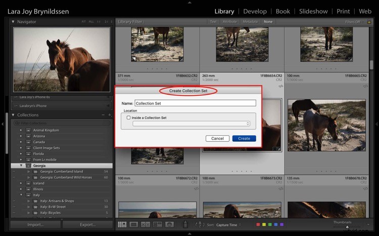Collapse the Navigator panel
This screenshot has width=379, height=236.
pos(13,22)
